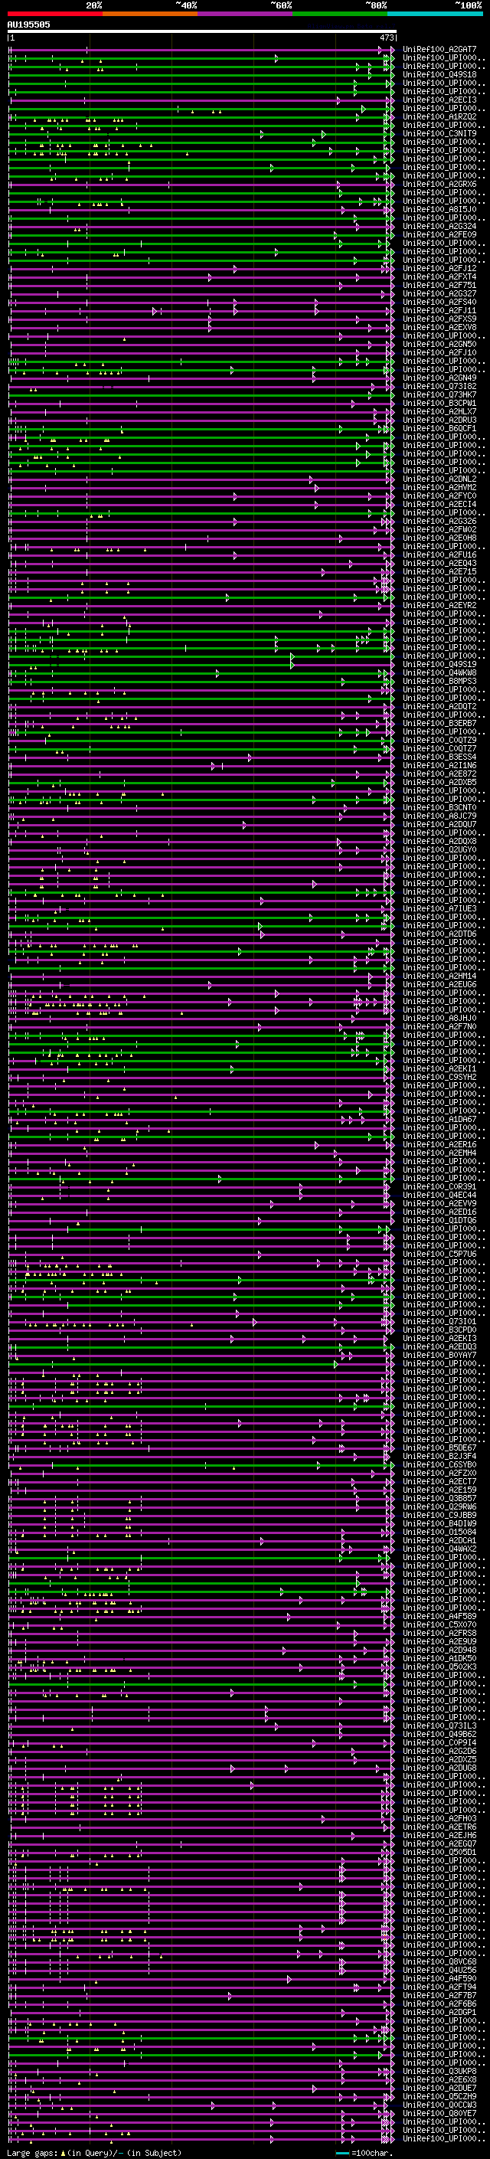Select the UniRef100_A2F7N0 label
Screen dimensions: 490x2159
point(439,1026)
